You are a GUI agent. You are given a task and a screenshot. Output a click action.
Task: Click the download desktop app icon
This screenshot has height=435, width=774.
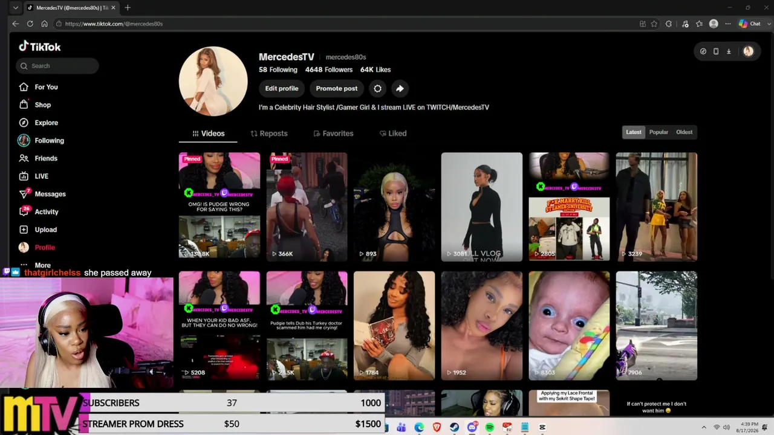729,51
